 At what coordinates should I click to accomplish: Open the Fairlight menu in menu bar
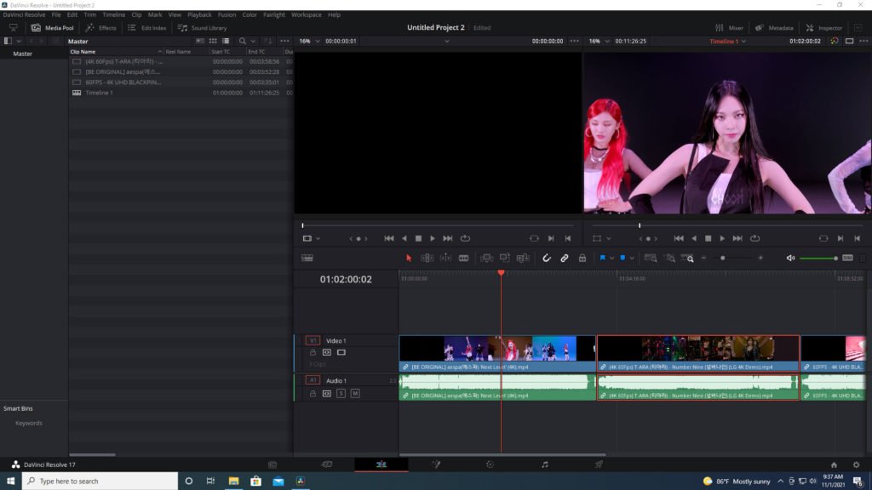274,14
